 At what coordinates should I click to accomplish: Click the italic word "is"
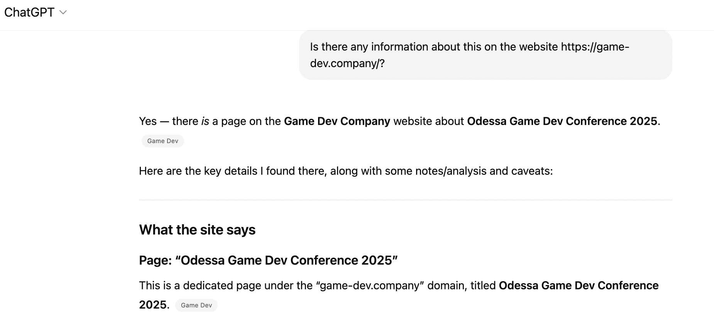pyautogui.click(x=205, y=121)
